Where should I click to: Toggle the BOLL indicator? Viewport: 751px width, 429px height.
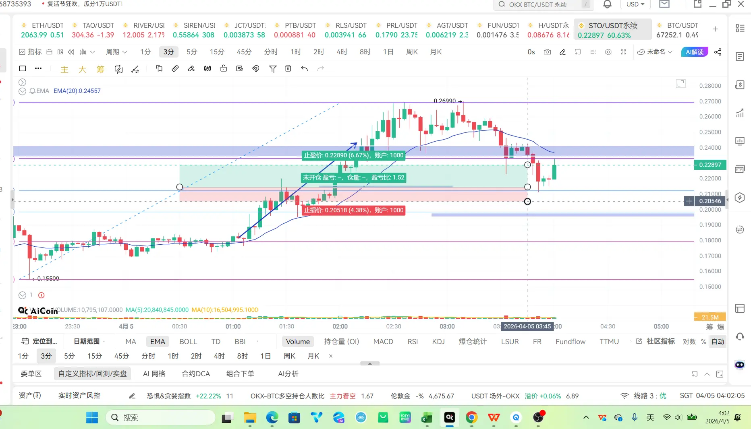click(x=188, y=342)
